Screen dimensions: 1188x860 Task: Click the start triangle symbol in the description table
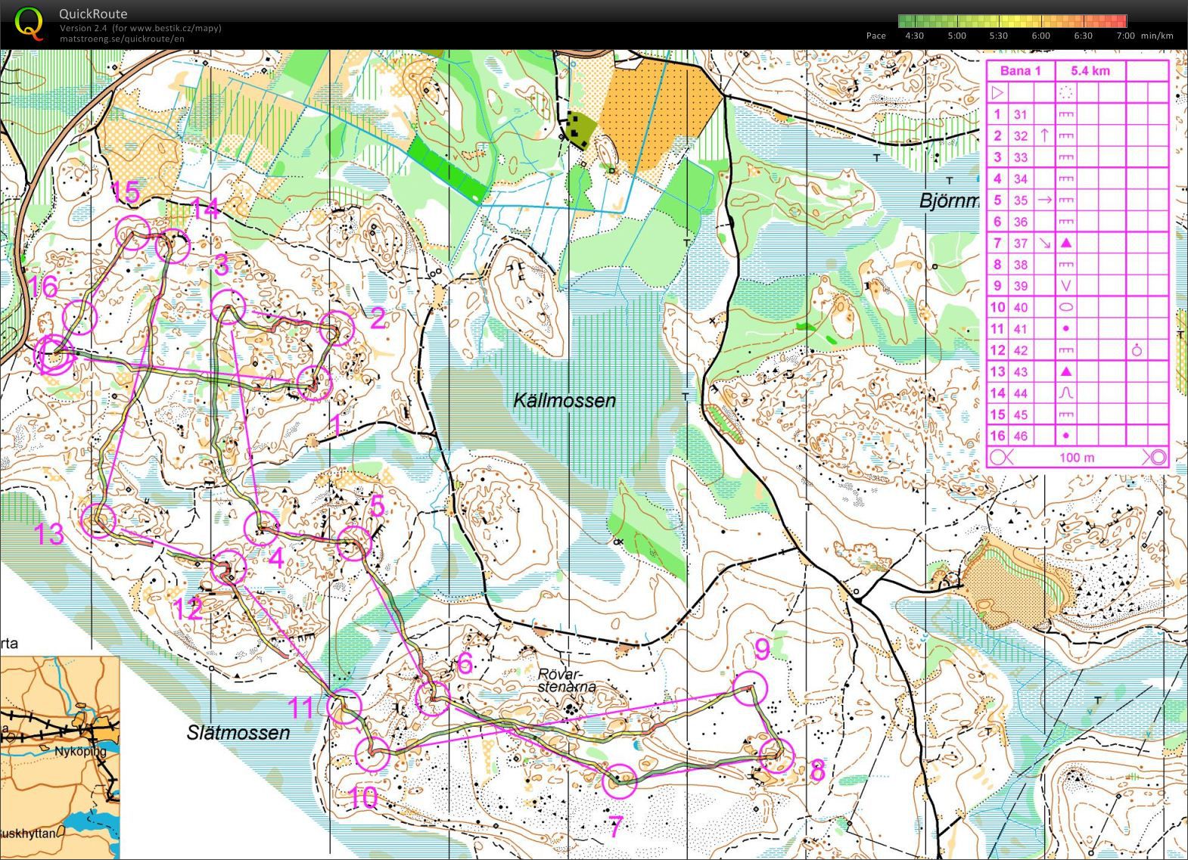click(997, 93)
